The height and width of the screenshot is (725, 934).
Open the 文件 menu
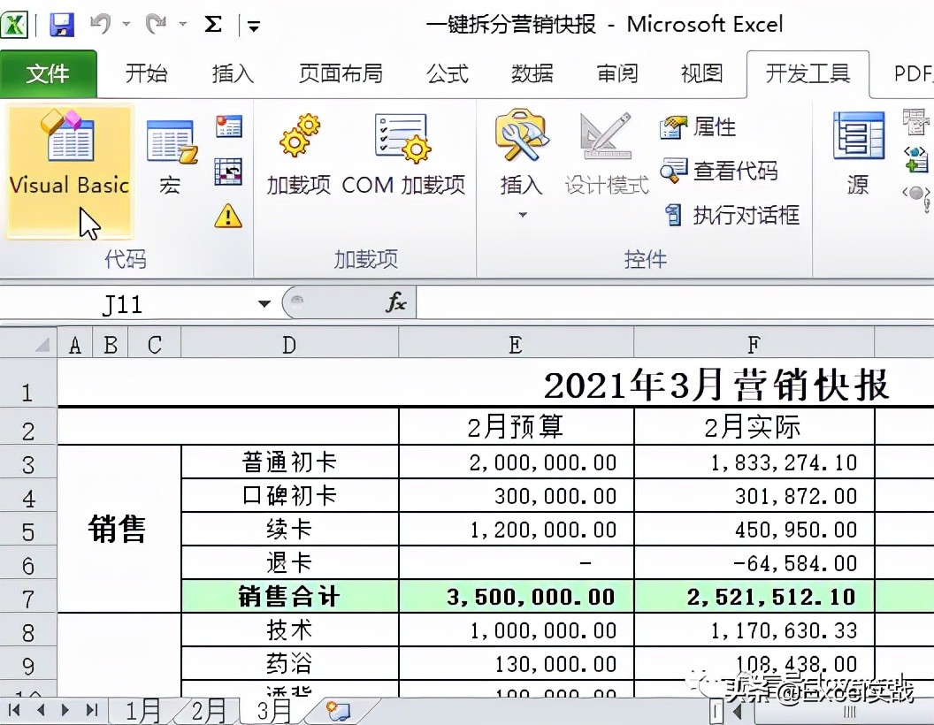(x=48, y=74)
